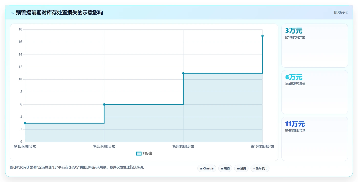Viewport: 358px width, 182px height.
Task: Click the x-axis label 第6周发现异常
Action: coord(183,147)
